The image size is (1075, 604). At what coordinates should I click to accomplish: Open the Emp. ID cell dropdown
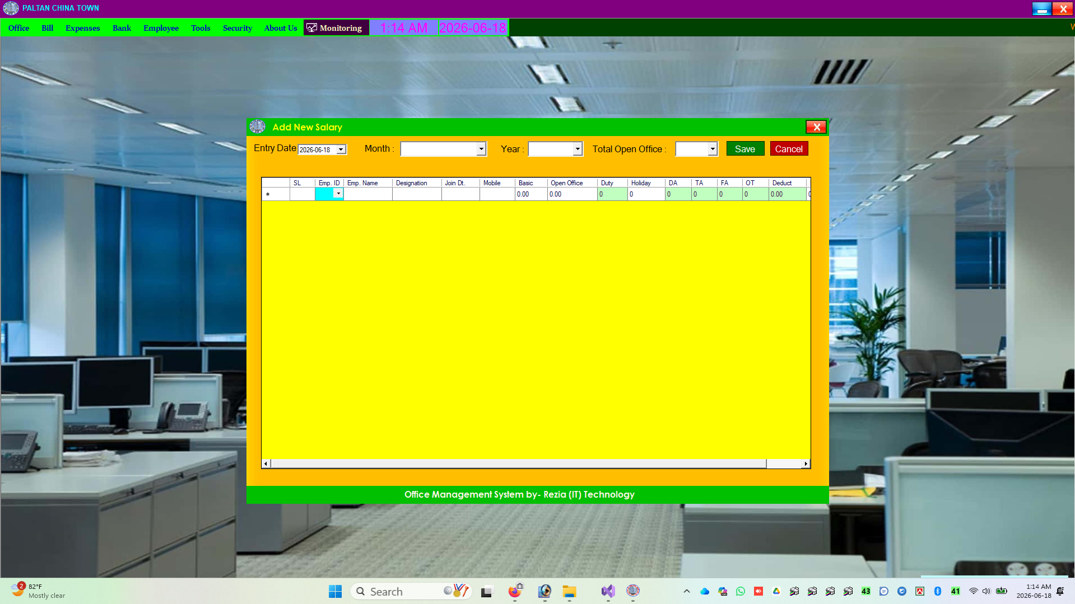[x=338, y=194]
